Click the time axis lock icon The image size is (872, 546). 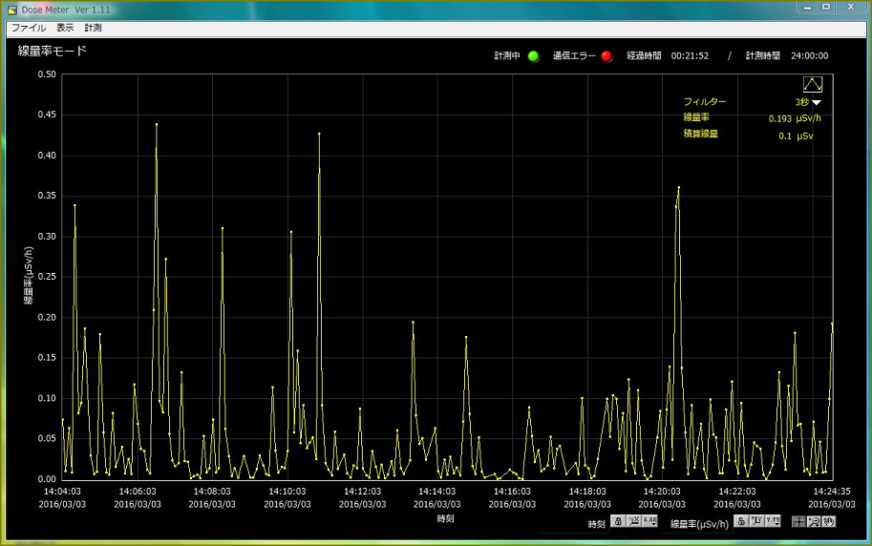pyautogui.click(x=618, y=521)
